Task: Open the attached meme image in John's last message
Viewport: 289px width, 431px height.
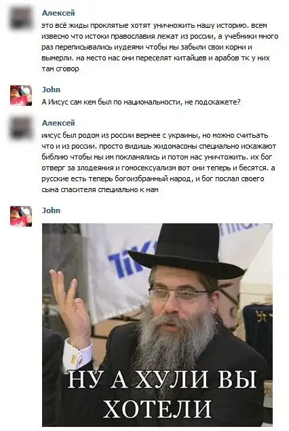Action: coord(157,324)
